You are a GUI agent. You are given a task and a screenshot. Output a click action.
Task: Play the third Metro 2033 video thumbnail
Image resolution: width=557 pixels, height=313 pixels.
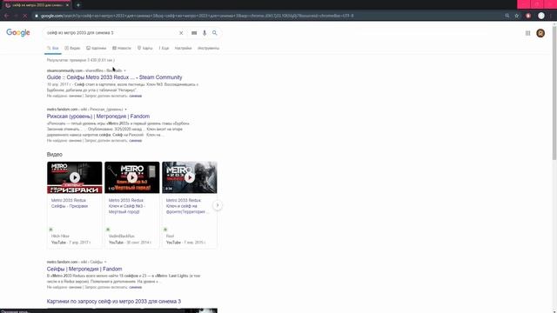pyautogui.click(x=190, y=177)
